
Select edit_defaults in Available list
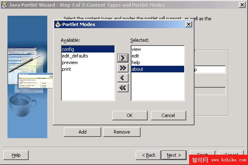point(88,56)
